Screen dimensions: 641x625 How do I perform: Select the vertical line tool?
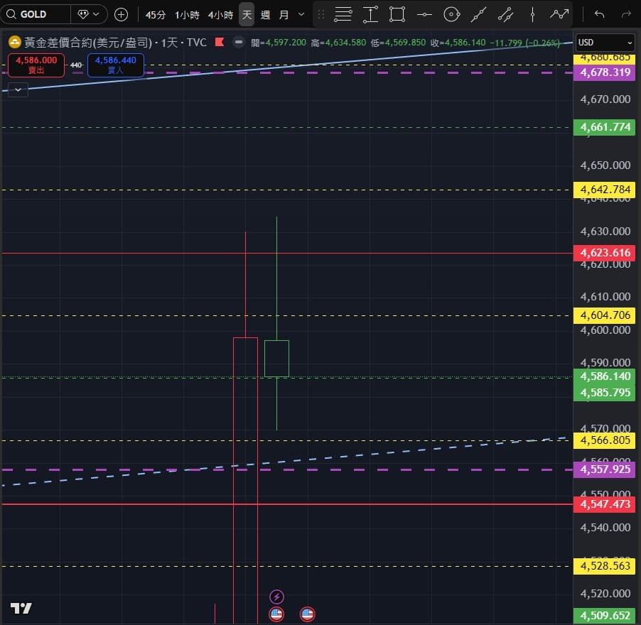pos(532,15)
